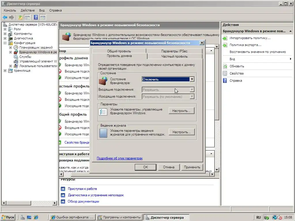Click the Применить button
This screenshot has width=295, height=221.
(x=192, y=167)
